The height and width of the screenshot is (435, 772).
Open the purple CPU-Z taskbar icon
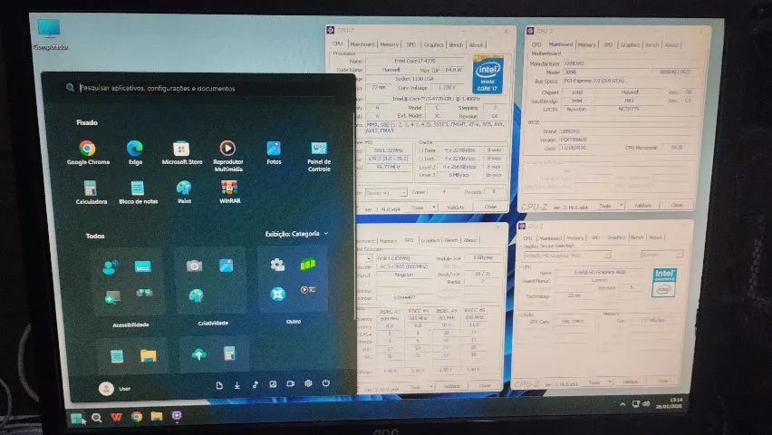(x=177, y=416)
